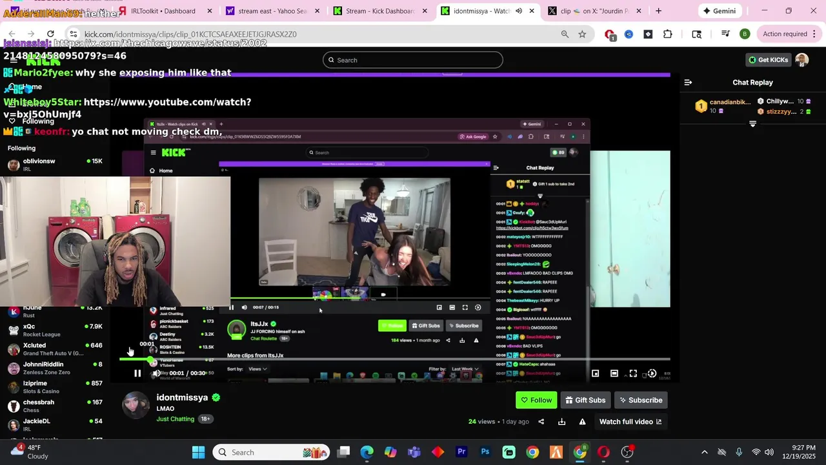
Task: Open Gemini in Chrome
Action: [720, 11]
